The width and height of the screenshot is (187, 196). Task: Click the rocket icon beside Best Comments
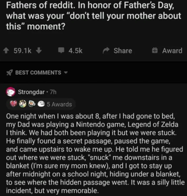[10, 73]
